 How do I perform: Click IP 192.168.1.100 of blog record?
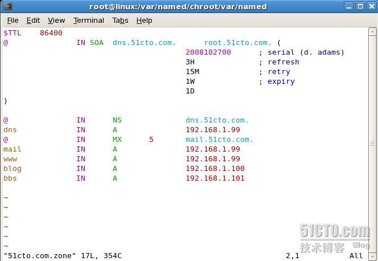coord(215,168)
